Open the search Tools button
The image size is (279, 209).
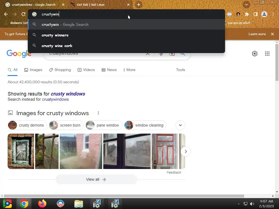[180, 70]
